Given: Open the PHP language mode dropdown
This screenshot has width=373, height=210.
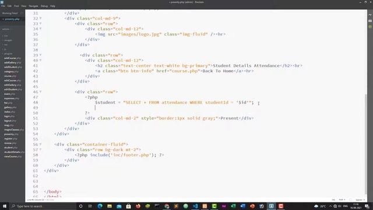Looking at the screenshot, I should pos(342,199).
